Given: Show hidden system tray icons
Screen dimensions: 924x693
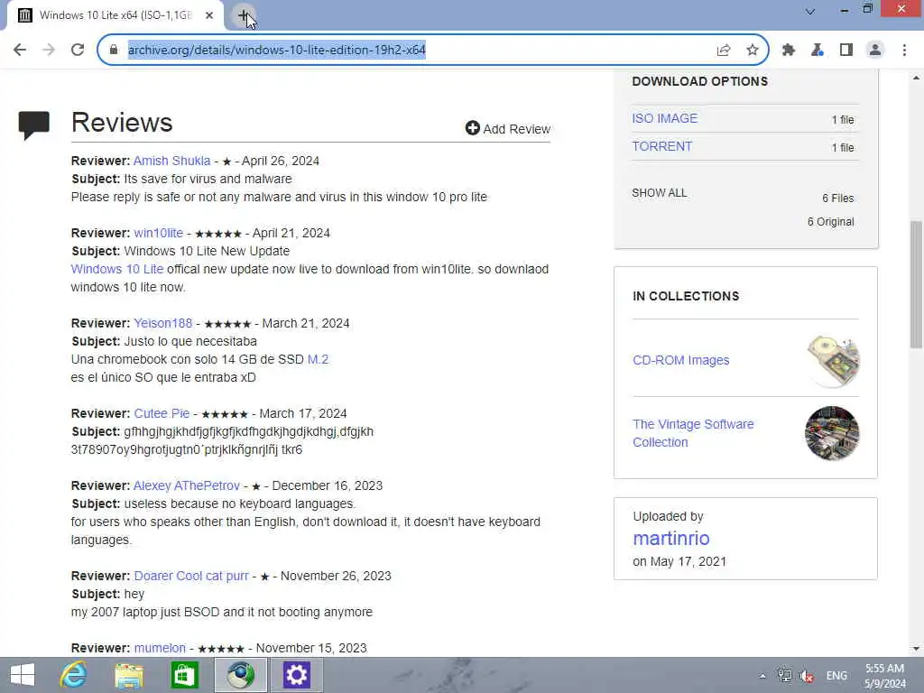Looking at the screenshot, I should [762, 676].
